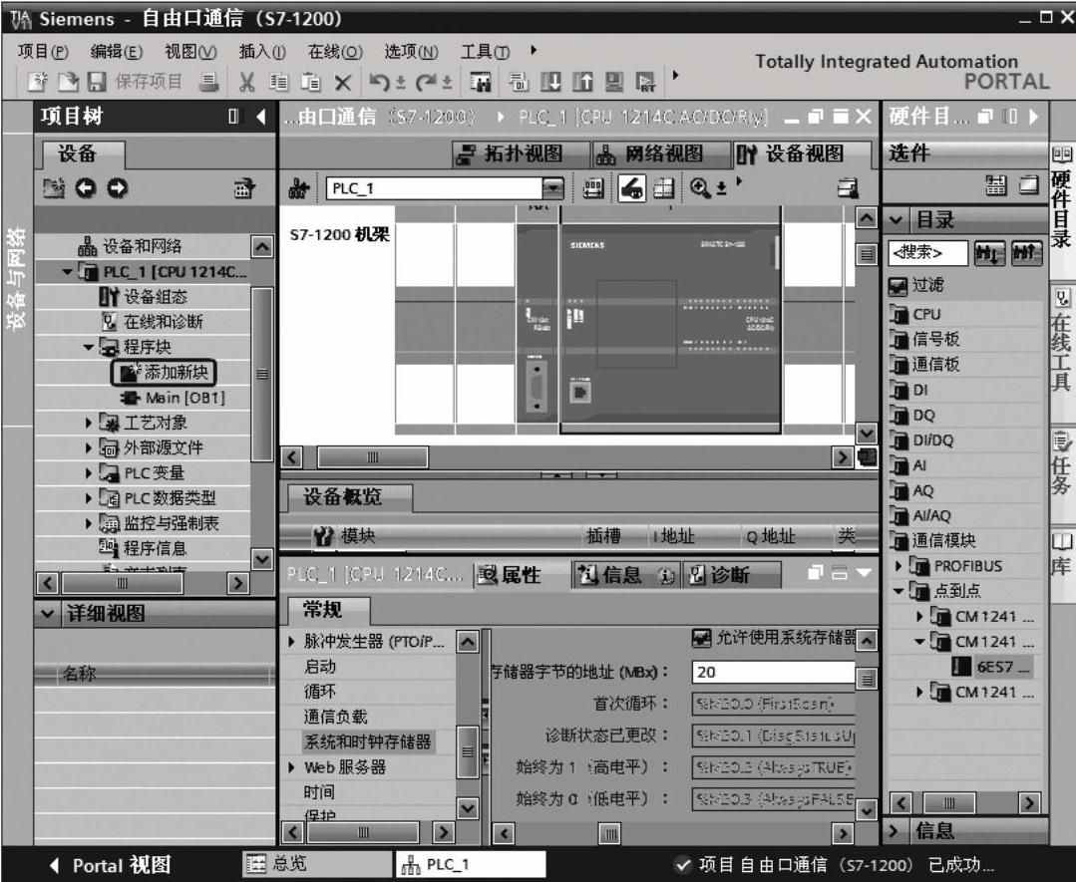The height and width of the screenshot is (882, 1076).
Task: Navigate back in project tree
Action: coord(85,188)
